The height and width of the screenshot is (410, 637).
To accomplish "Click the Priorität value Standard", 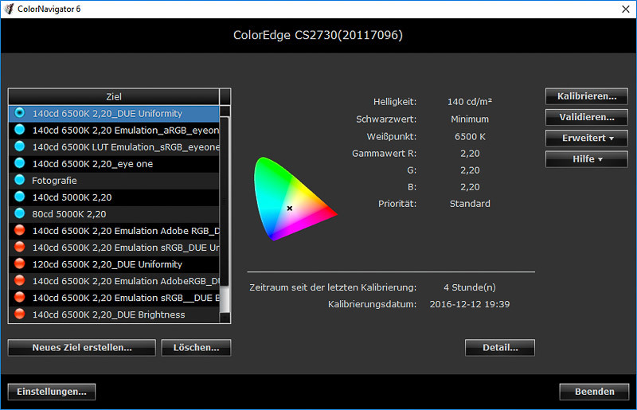I will [x=470, y=204].
